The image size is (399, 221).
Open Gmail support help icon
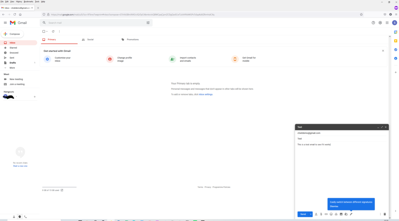373,23
